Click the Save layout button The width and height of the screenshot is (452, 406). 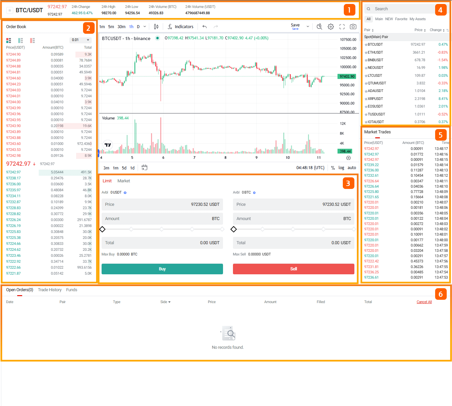pyautogui.click(x=295, y=26)
